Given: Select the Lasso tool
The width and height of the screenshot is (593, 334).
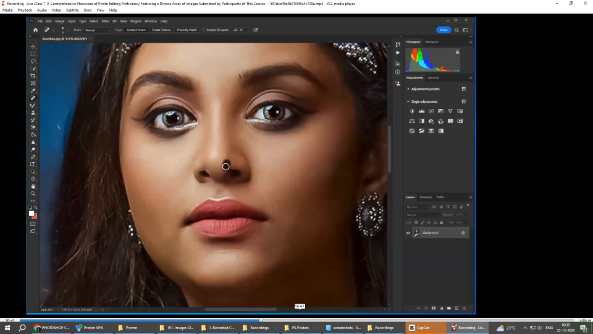Looking at the screenshot, I should pyautogui.click(x=33, y=61).
